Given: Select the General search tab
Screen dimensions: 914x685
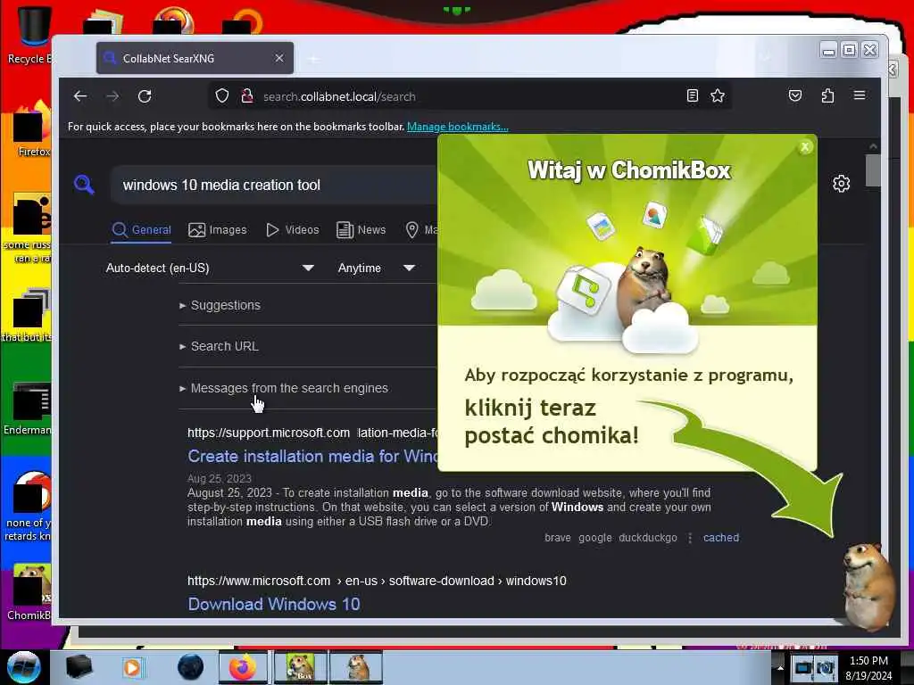Looking at the screenshot, I should point(142,229).
